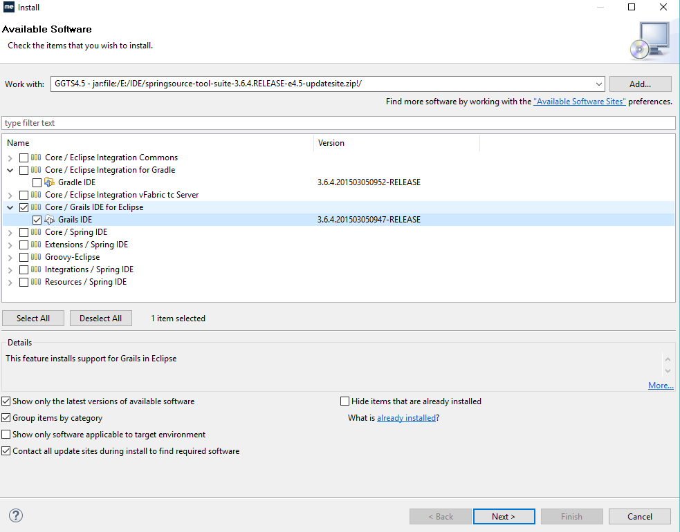Screen dimensions: 680x532
Task: Check the Core / Eclipse Integration vFabric tc Server checkbox
Action: [x=24, y=195]
